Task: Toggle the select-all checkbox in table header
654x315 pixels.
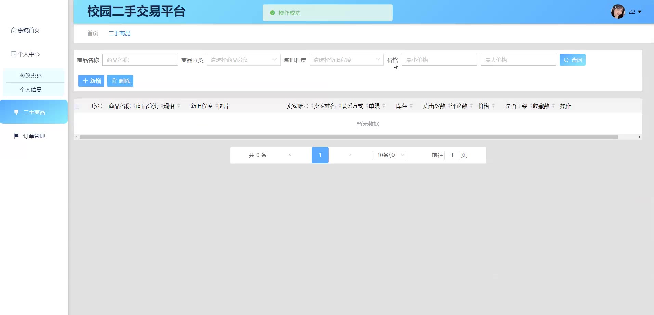Action: click(77, 106)
